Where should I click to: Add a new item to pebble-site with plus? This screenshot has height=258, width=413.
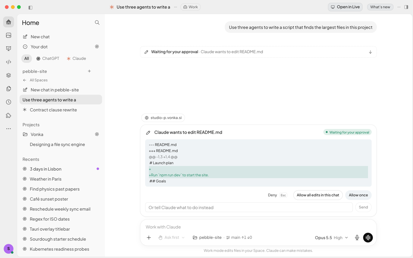[x=89, y=71]
